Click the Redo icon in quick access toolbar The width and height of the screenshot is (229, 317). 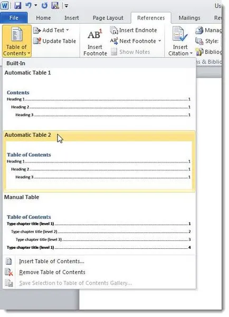tap(44, 5)
